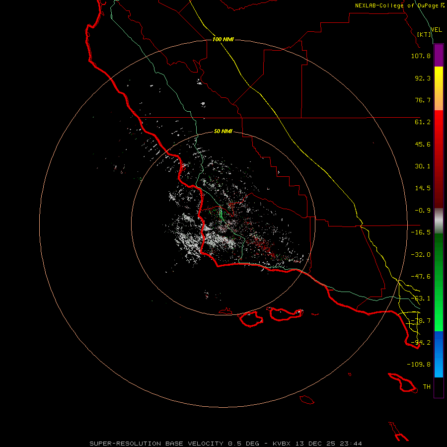Click the 100 NMI range ring label
The image size is (447, 447).
(x=223, y=39)
